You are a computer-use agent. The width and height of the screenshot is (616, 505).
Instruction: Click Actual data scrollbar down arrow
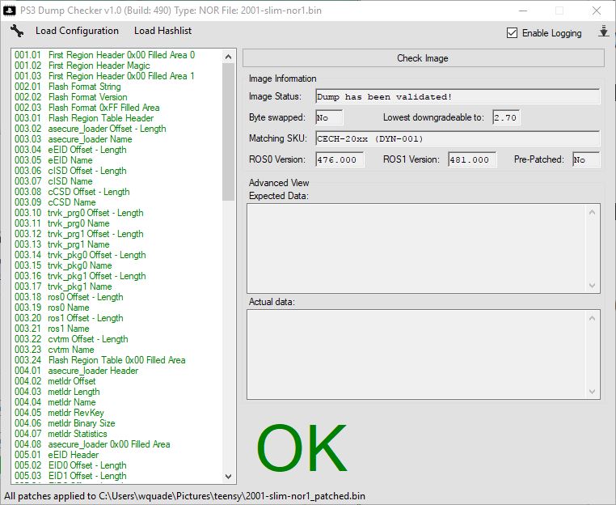[x=593, y=392]
